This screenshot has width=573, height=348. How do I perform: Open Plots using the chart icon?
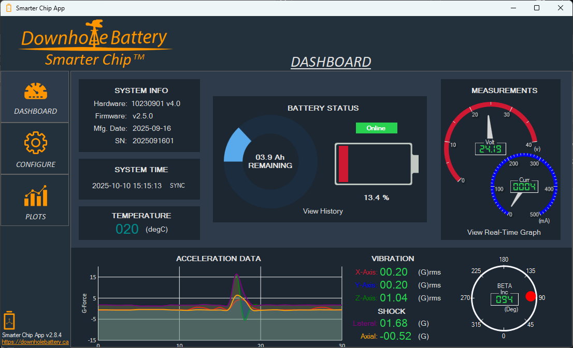(x=35, y=195)
